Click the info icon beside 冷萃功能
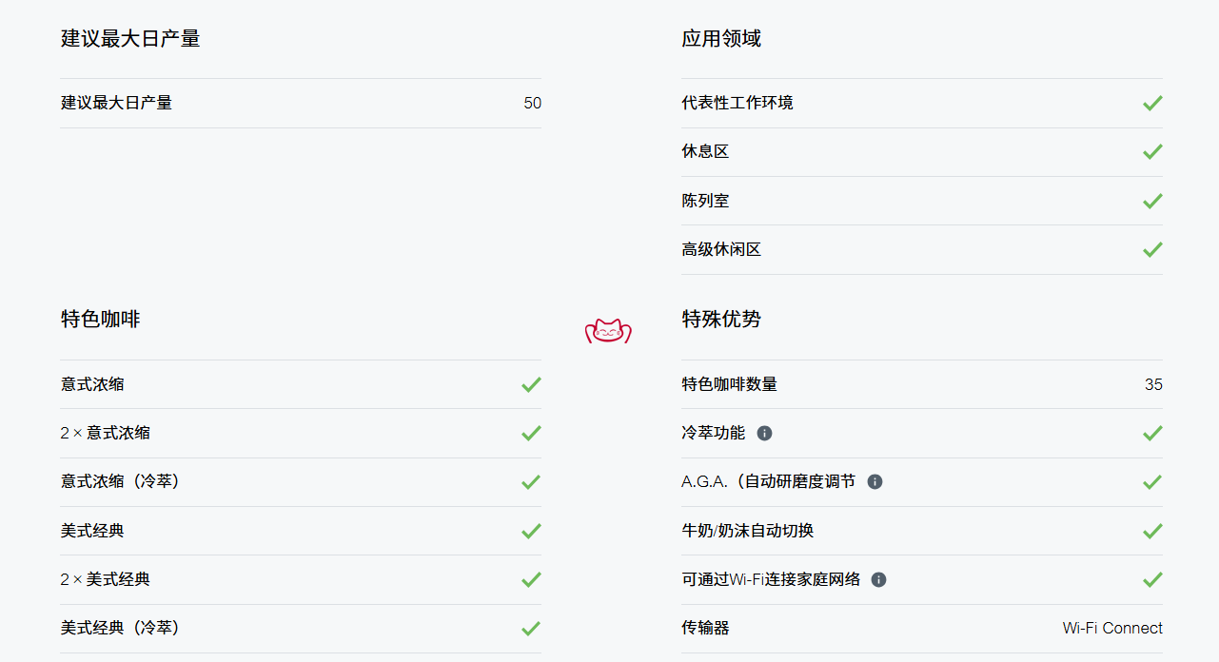 764,433
